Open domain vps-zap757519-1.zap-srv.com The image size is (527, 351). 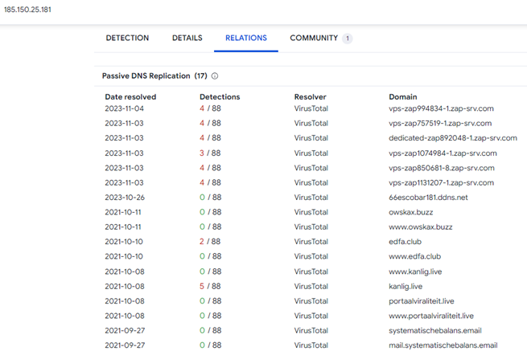click(441, 124)
